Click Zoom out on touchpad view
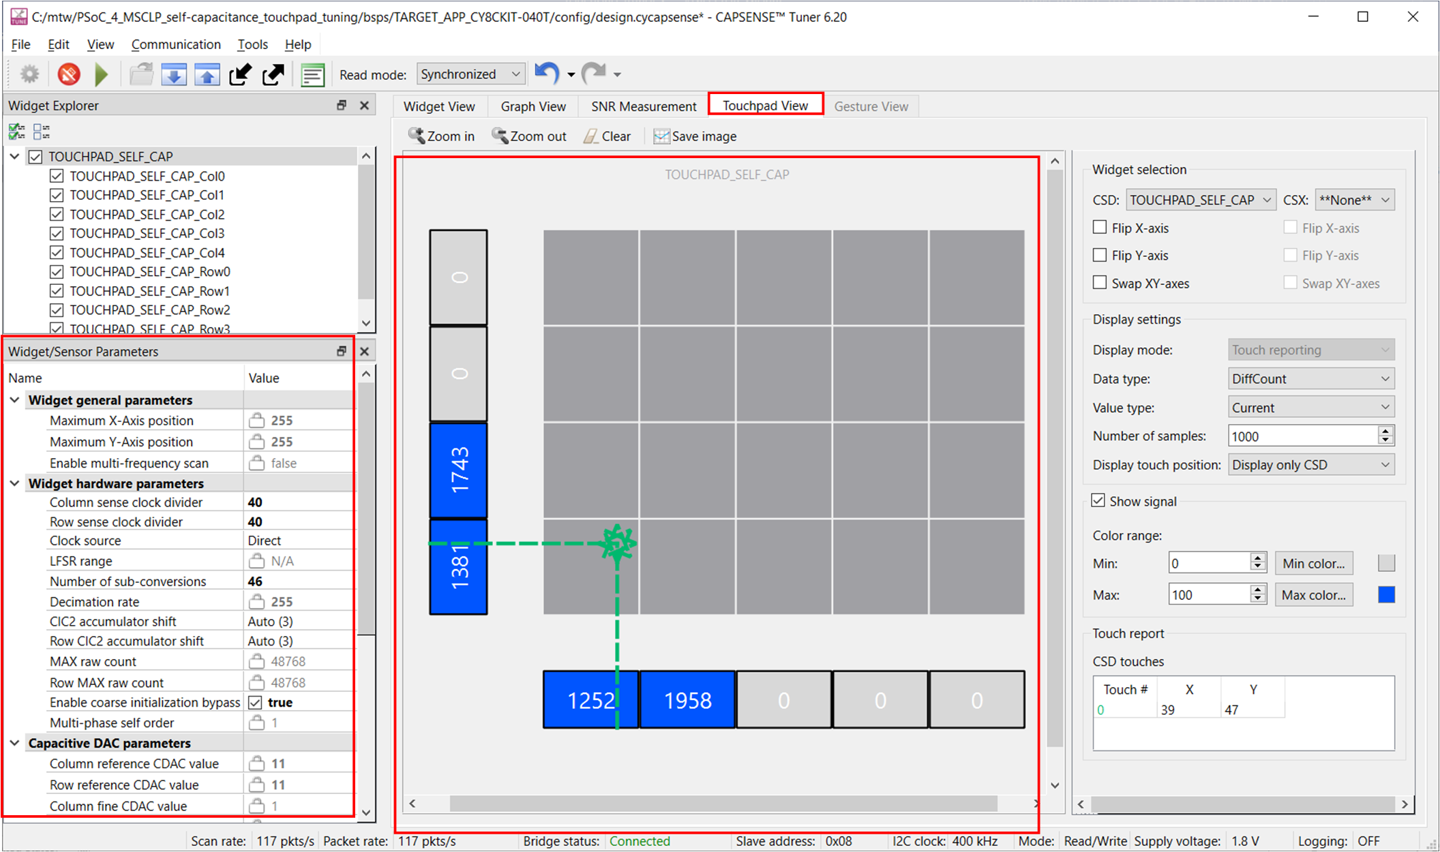Image resolution: width=1440 pixels, height=852 pixels. coord(529,136)
